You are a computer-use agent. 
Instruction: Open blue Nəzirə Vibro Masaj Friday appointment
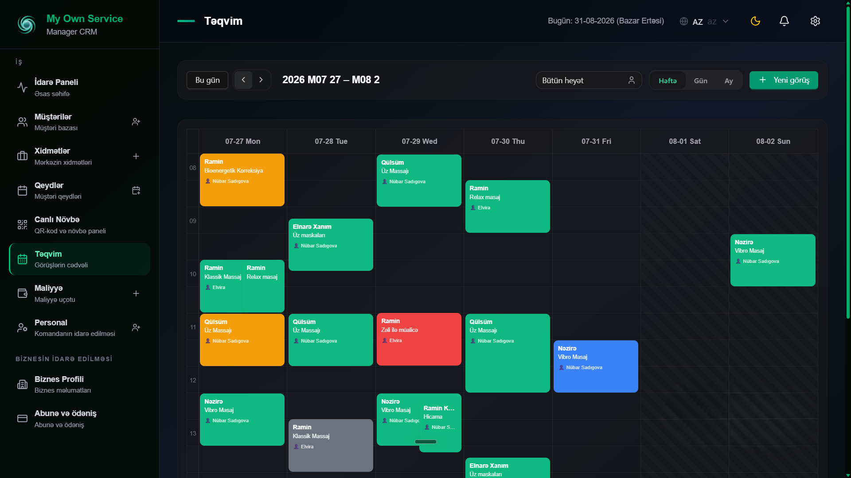point(596,366)
